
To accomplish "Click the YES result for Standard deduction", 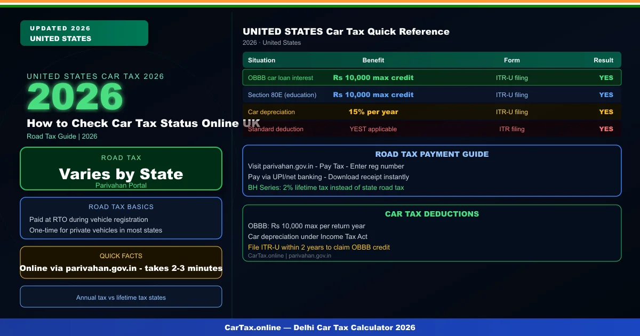I will [606, 129].
